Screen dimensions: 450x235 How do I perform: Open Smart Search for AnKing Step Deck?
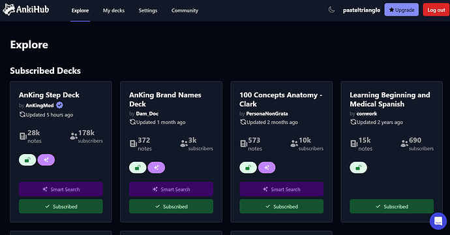point(61,189)
